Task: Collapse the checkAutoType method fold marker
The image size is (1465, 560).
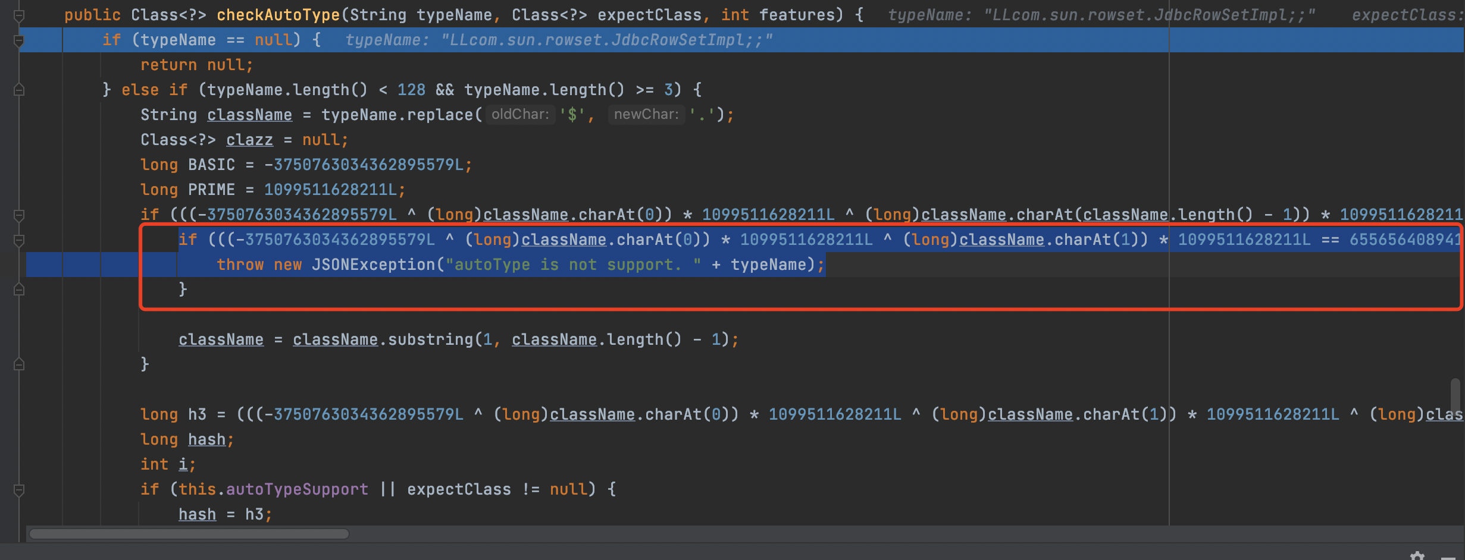Action: [x=18, y=15]
